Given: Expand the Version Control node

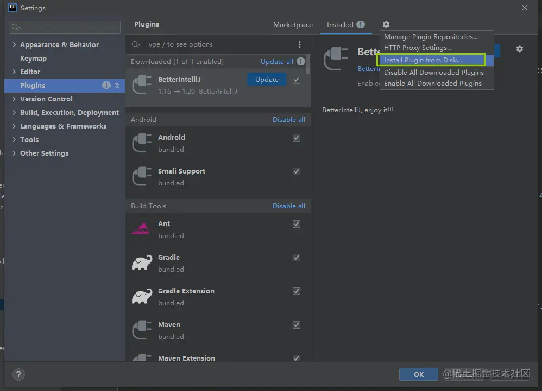Looking at the screenshot, I should point(14,99).
